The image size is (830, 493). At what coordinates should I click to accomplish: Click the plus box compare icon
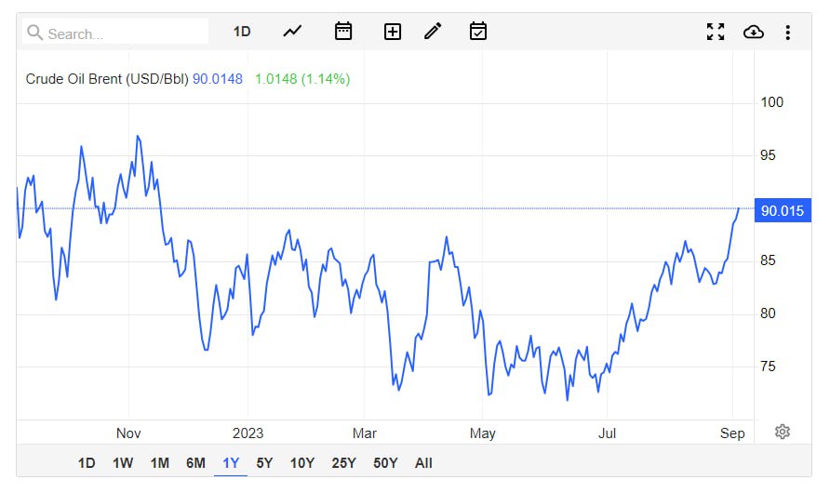click(393, 32)
